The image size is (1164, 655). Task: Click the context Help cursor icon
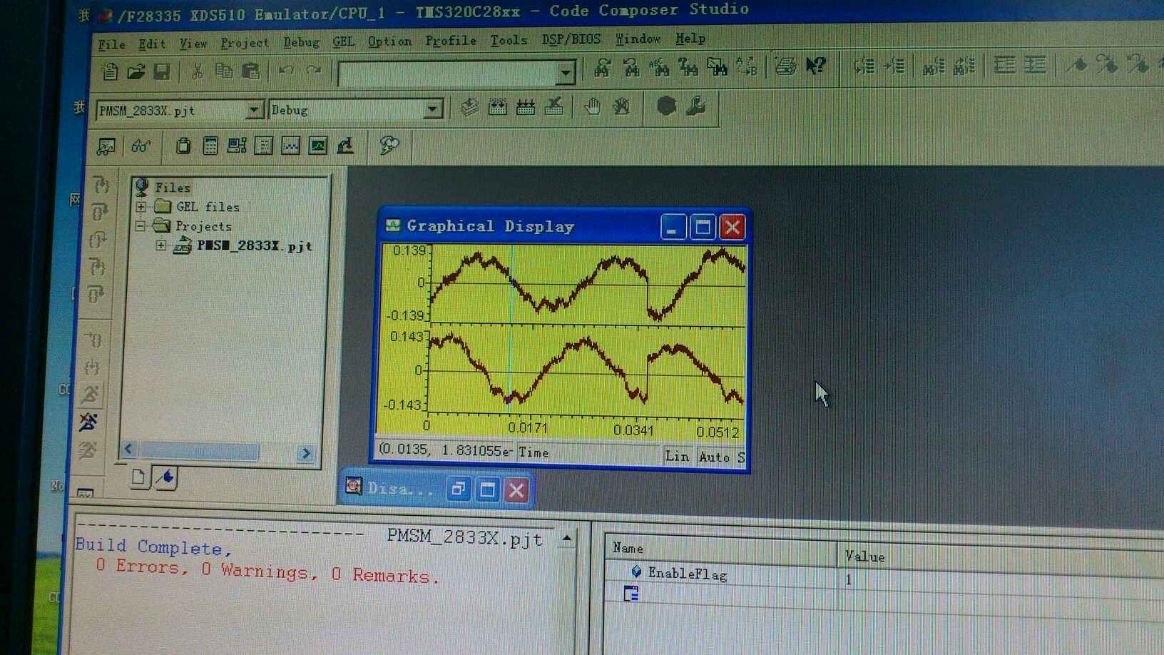815,66
